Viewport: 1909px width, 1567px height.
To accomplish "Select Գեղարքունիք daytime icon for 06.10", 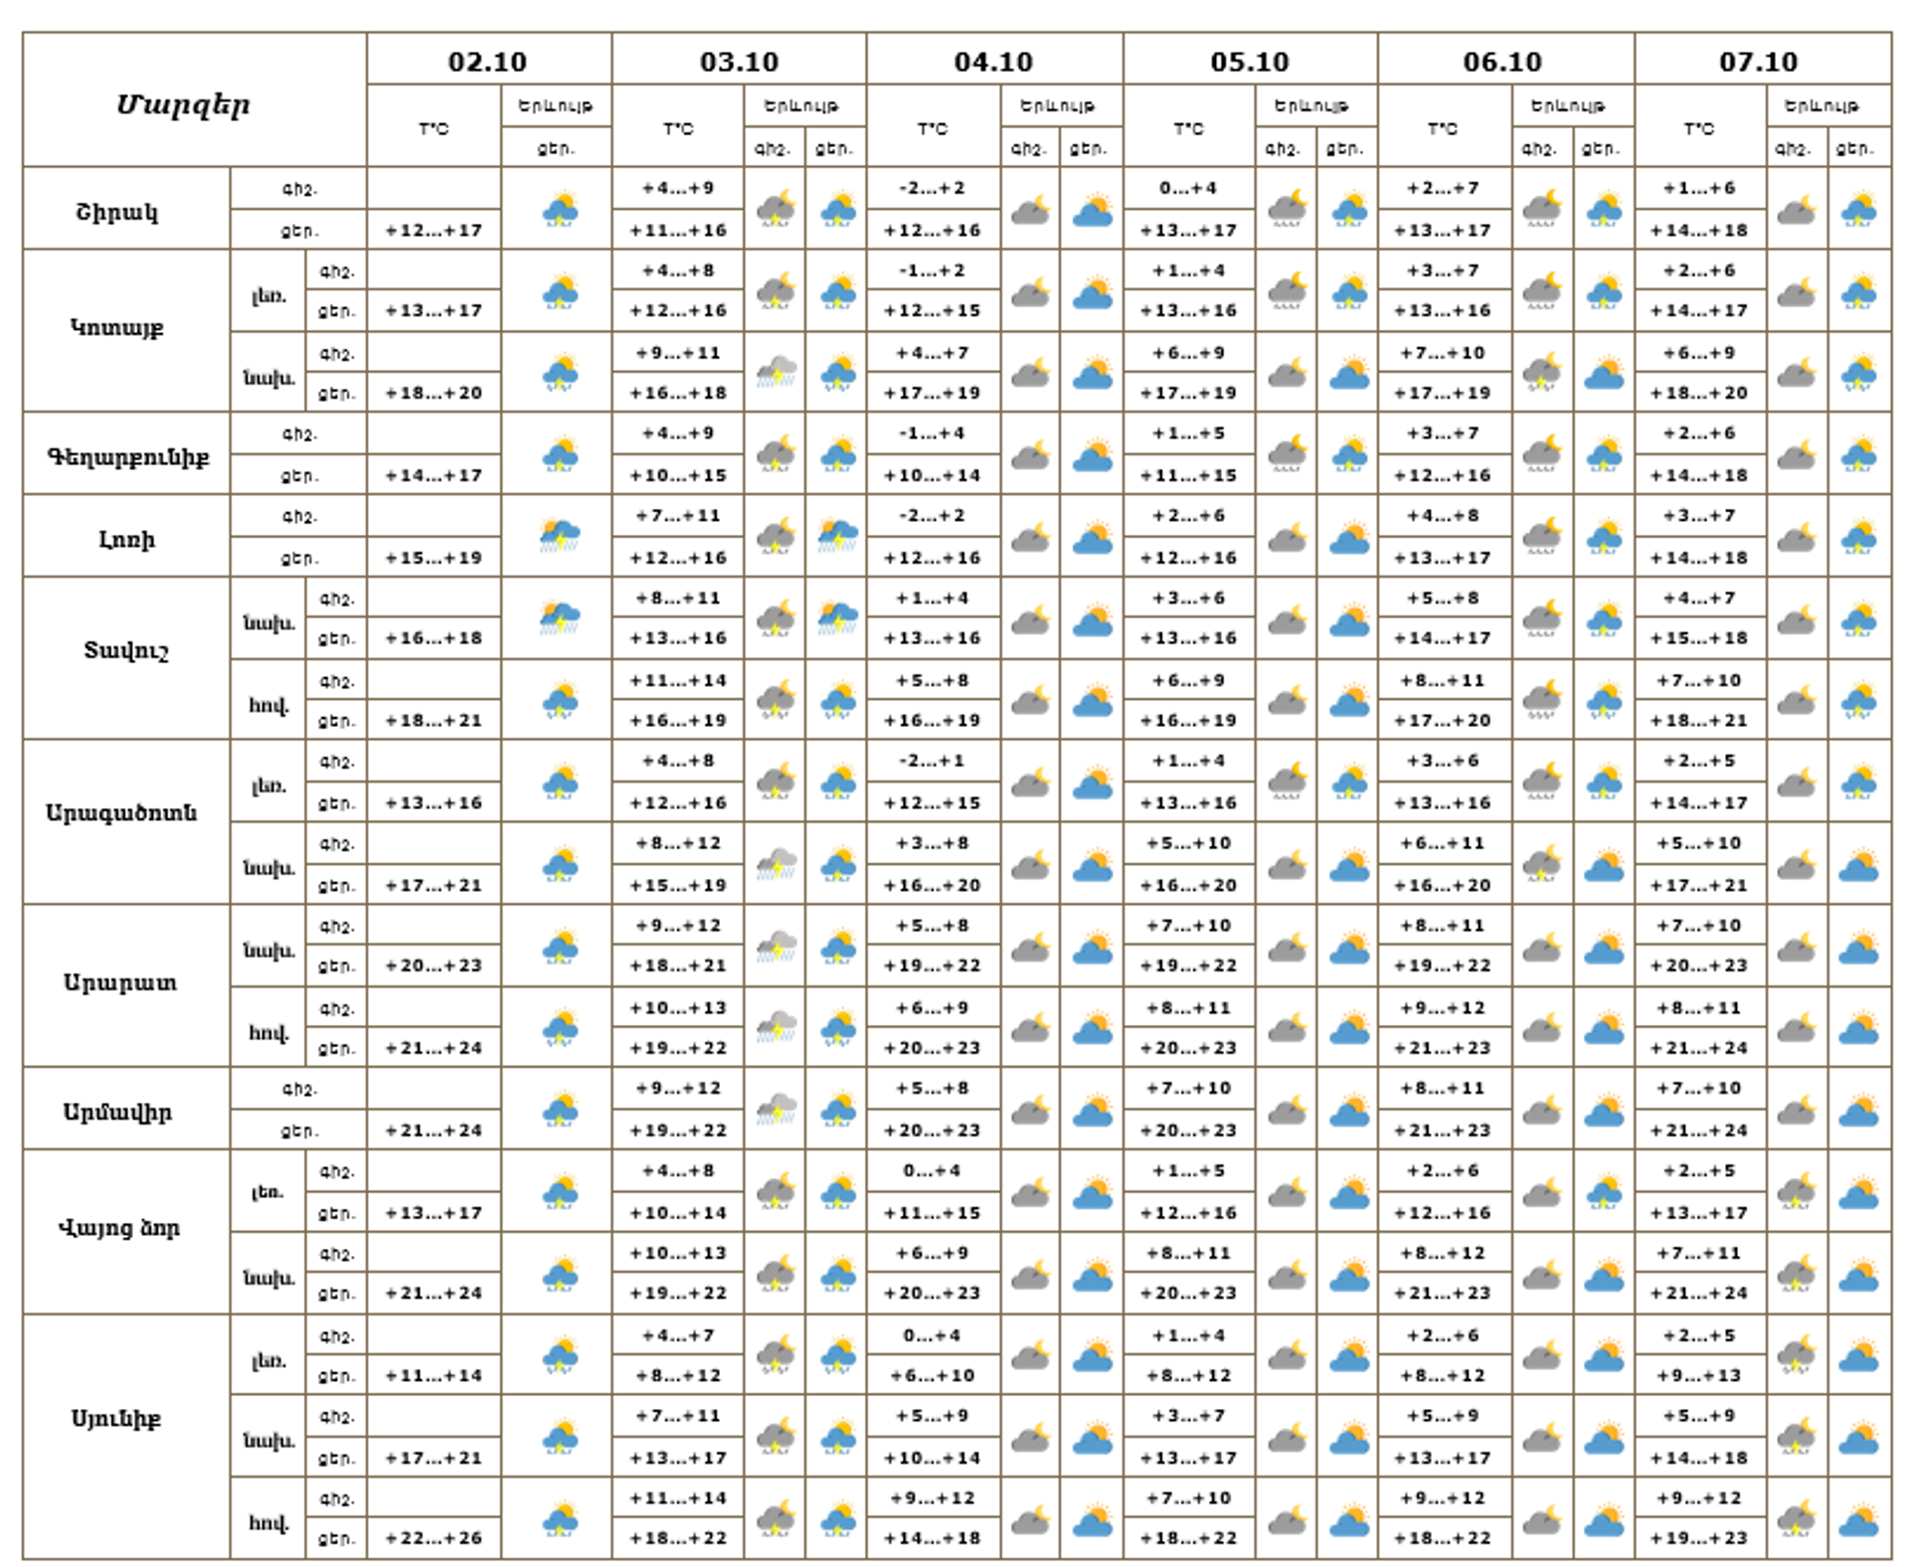I will (1604, 454).
